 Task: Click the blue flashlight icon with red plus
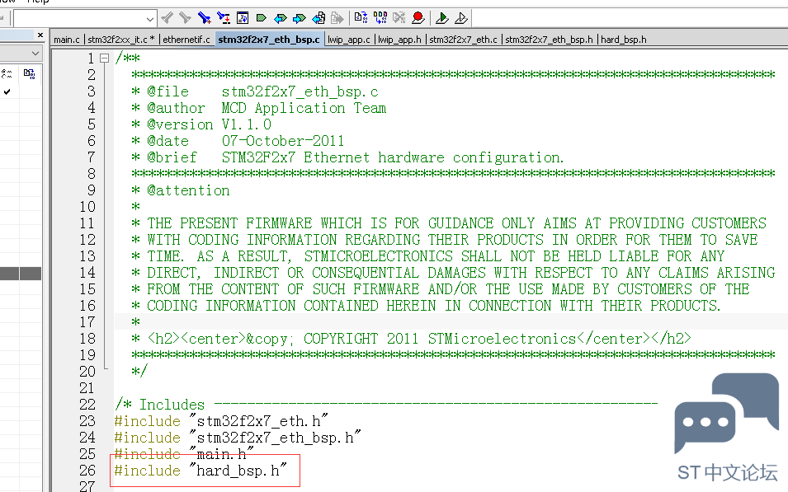click(x=204, y=19)
